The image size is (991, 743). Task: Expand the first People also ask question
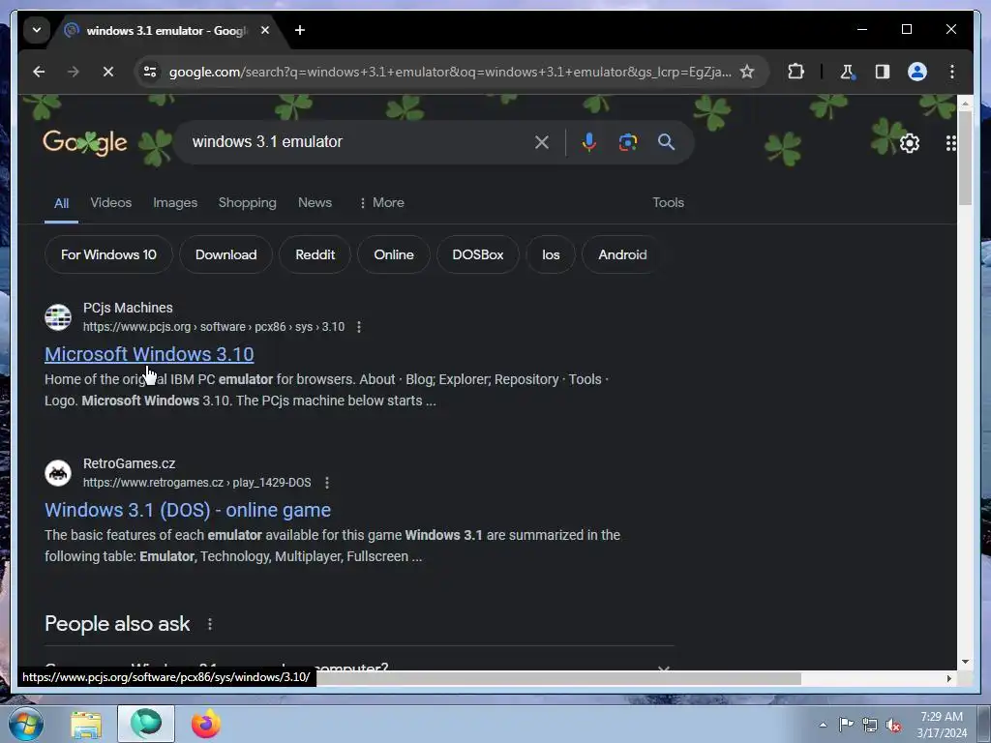pyautogui.click(x=359, y=667)
